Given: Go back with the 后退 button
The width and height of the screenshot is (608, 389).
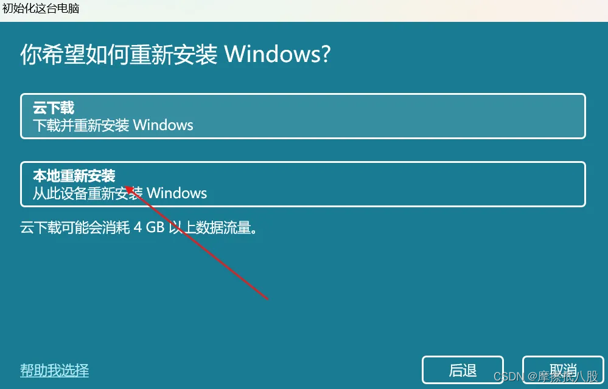Looking at the screenshot, I should coord(463,370).
